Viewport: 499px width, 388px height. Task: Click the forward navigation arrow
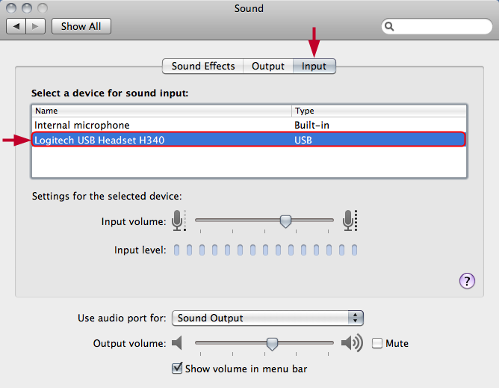[x=35, y=26]
